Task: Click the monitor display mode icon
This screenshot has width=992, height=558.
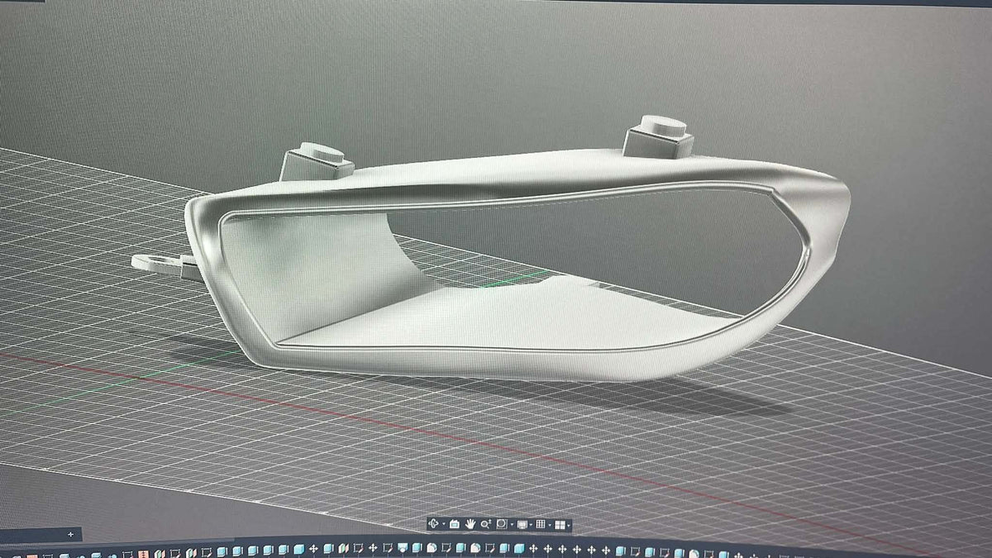Action: [522, 524]
